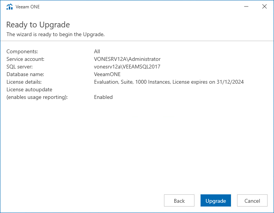Click the 'License details:' label
The width and height of the screenshot is (274, 213).
(x=24, y=82)
